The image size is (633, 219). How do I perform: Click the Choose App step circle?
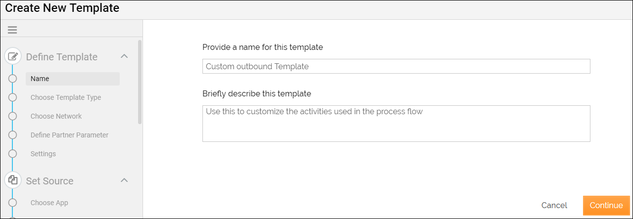point(13,203)
